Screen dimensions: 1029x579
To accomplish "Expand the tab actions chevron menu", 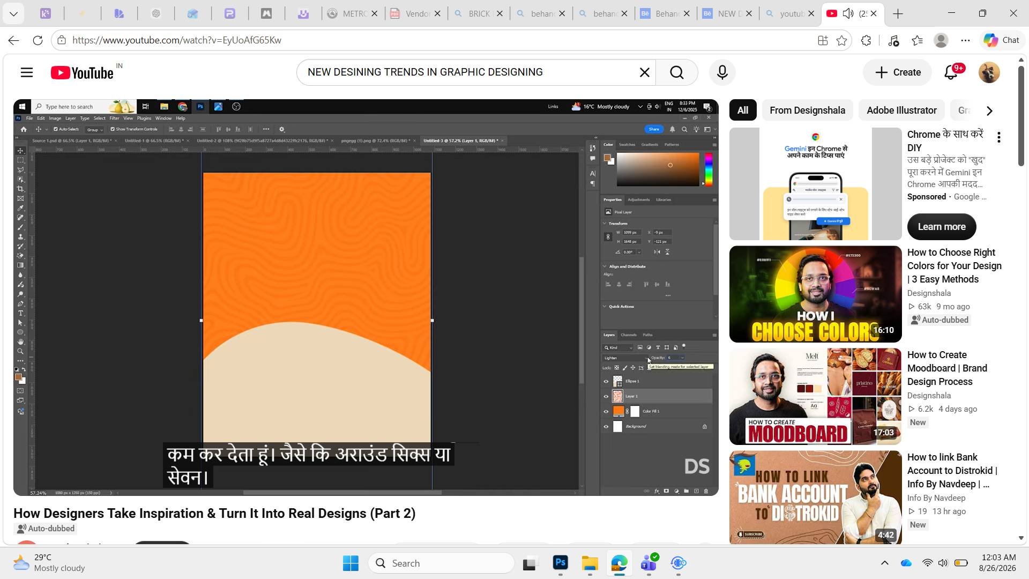I will click(x=13, y=13).
